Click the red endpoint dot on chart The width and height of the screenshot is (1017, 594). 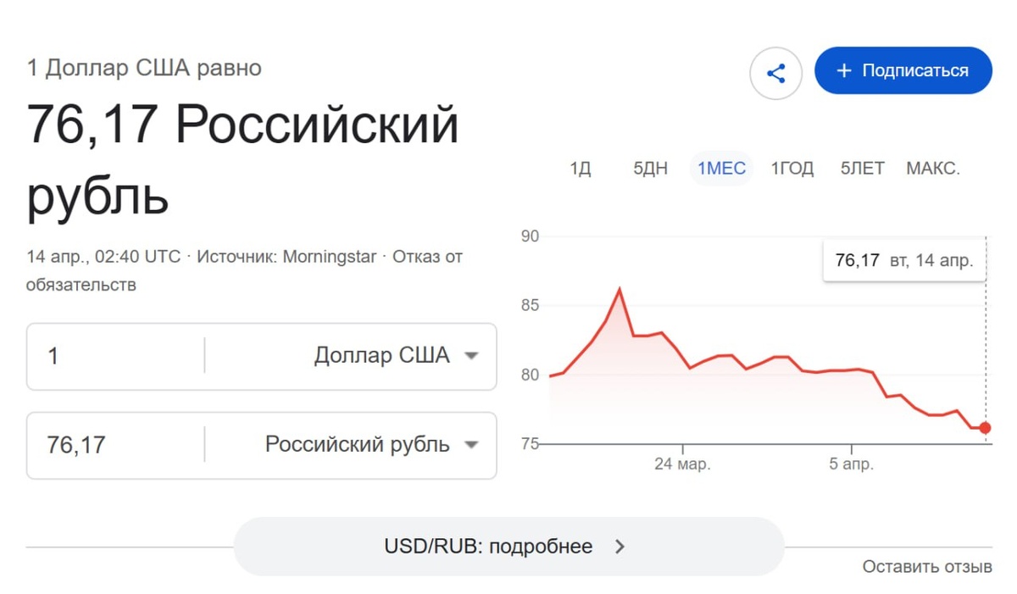(985, 428)
